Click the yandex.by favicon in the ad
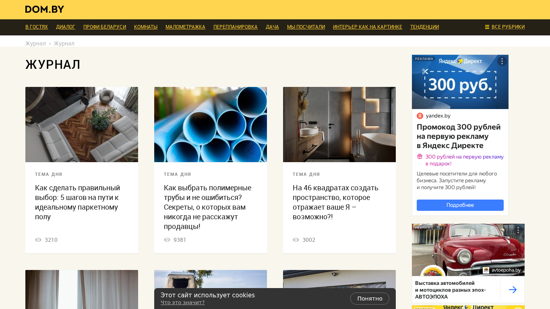Viewport: 550px width, 309px height. pos(420,116)
